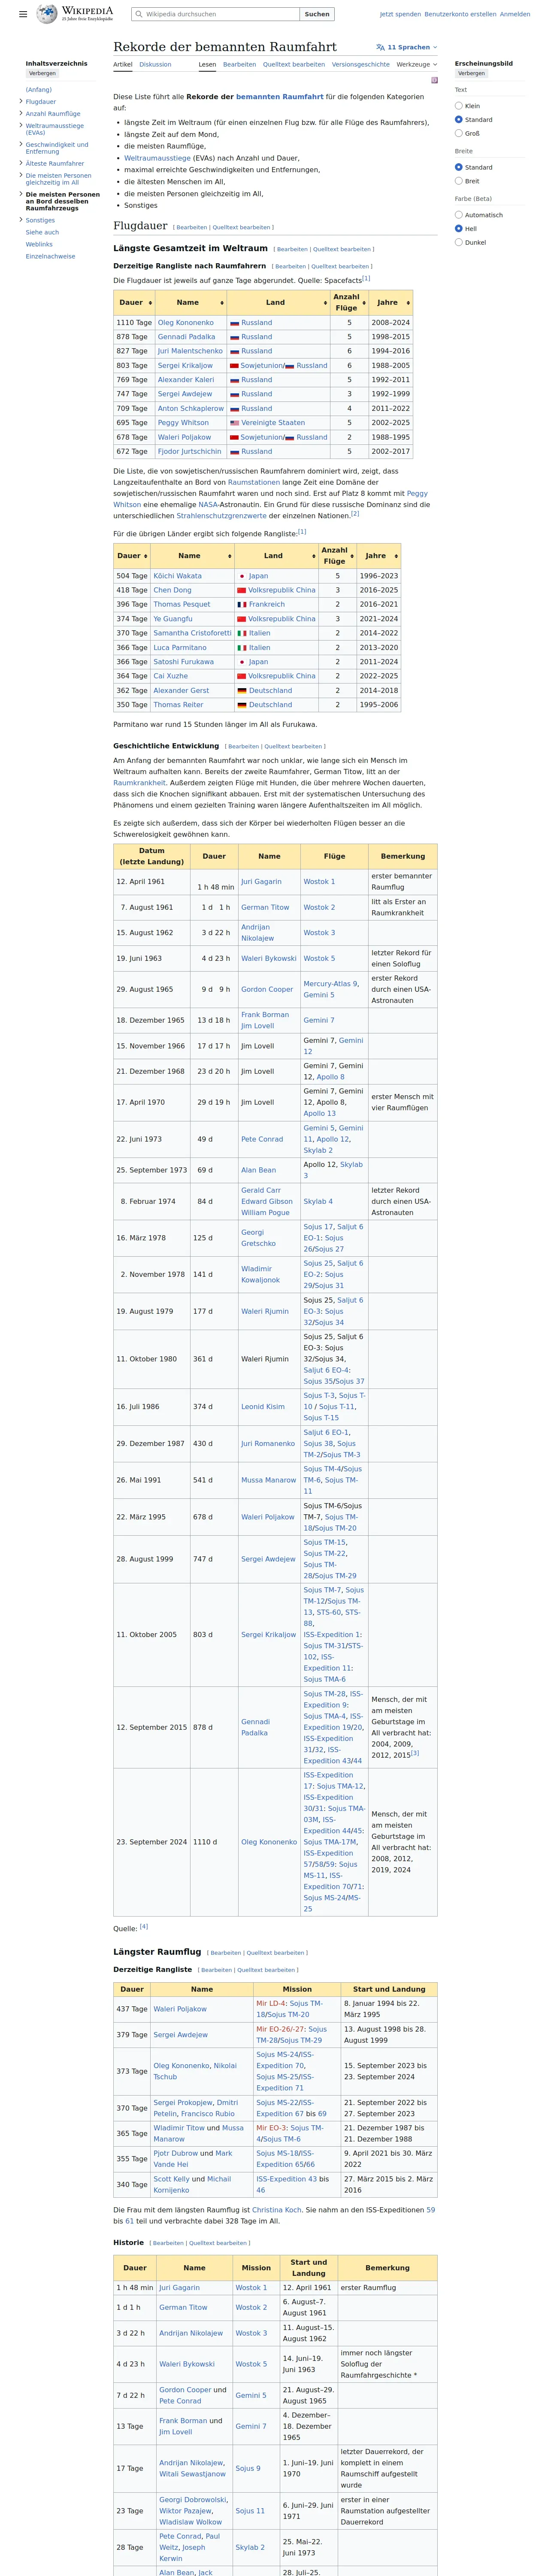Sort the Kōichi Wakata table by Land

(276, 555)
